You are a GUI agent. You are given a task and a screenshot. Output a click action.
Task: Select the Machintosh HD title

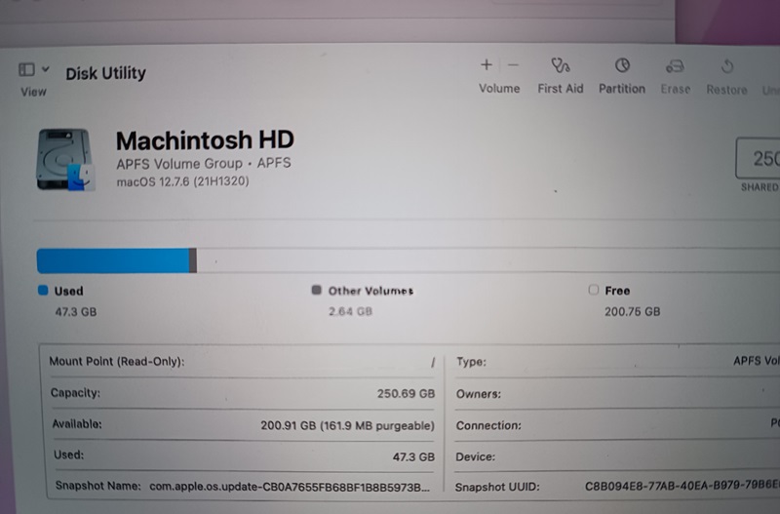point(205,140)
